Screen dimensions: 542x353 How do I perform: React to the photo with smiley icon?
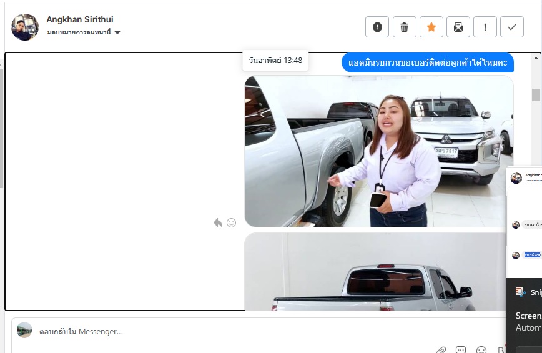pyautogui.click(x=231, y=222)
